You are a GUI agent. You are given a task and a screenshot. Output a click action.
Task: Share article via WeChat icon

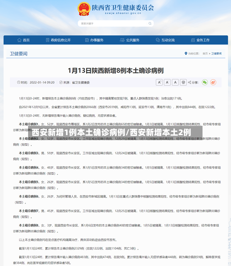pos(205,83)
